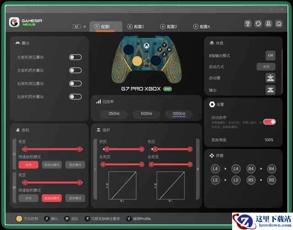Image resolution: width=293 pixels, height=230 pixels.
Task: Select 500Hz polling rate
Action: click(146, 114)
